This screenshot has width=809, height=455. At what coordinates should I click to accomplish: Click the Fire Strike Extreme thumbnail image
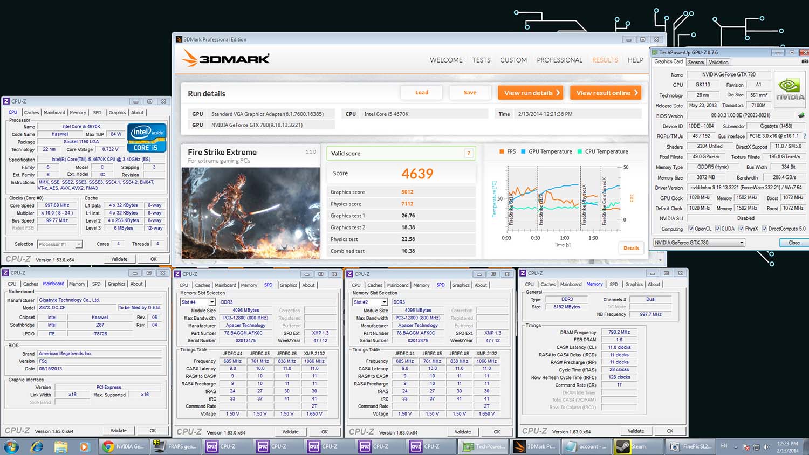coord(251,212)
